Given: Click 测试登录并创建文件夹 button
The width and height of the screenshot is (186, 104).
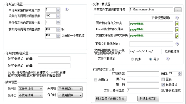Looking at the screenshot, I should [110, 99].
